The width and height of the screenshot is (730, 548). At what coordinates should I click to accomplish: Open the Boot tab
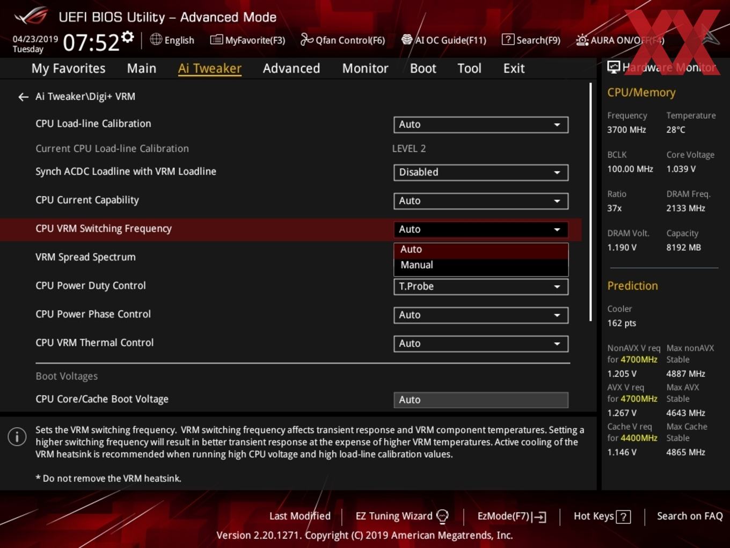tap(423, 68)
